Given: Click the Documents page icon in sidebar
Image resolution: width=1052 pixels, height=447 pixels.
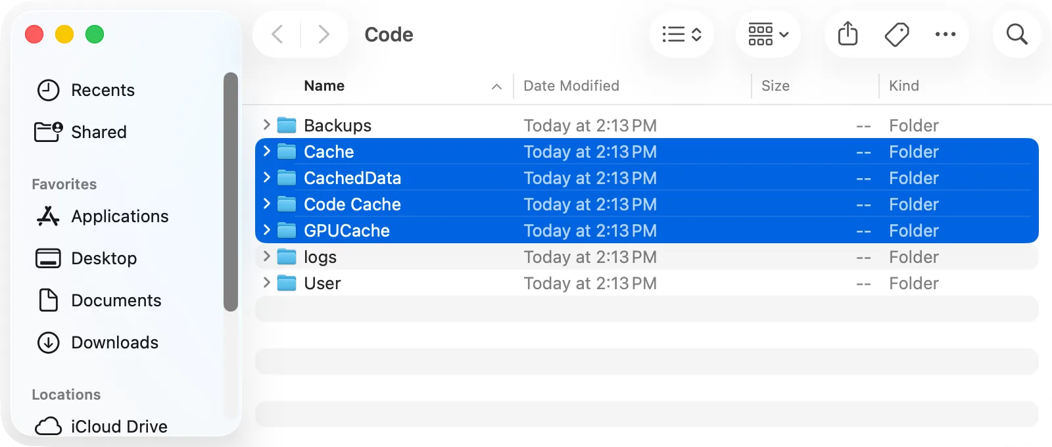Looking at the screenshot, I should pos(48,300).
